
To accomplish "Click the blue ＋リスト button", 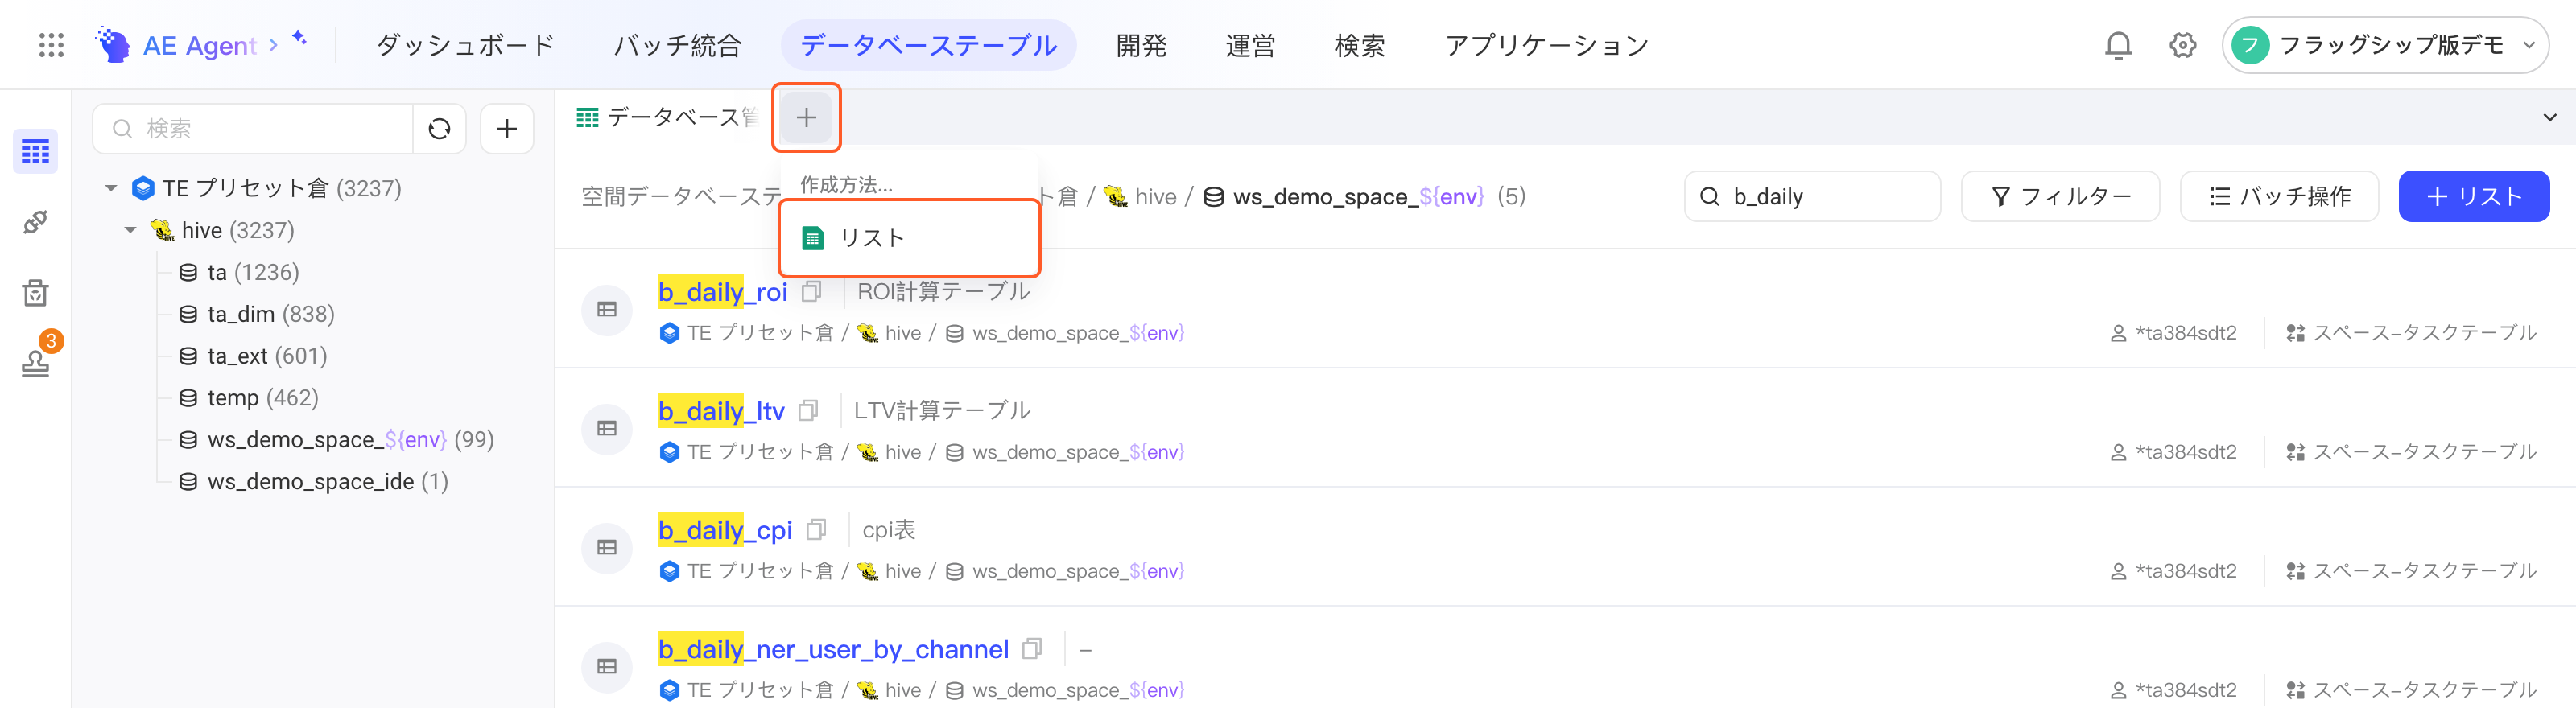I will pos(2473,196).
